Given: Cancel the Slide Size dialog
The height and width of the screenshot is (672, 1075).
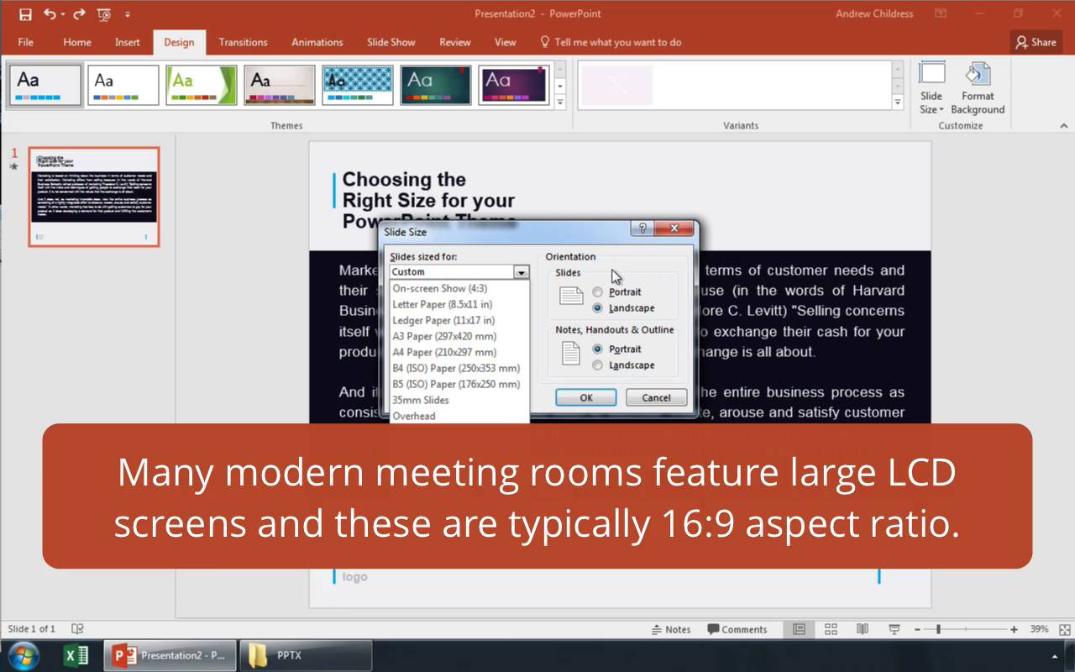Looking at the screenshot, I should coord(656,397).
